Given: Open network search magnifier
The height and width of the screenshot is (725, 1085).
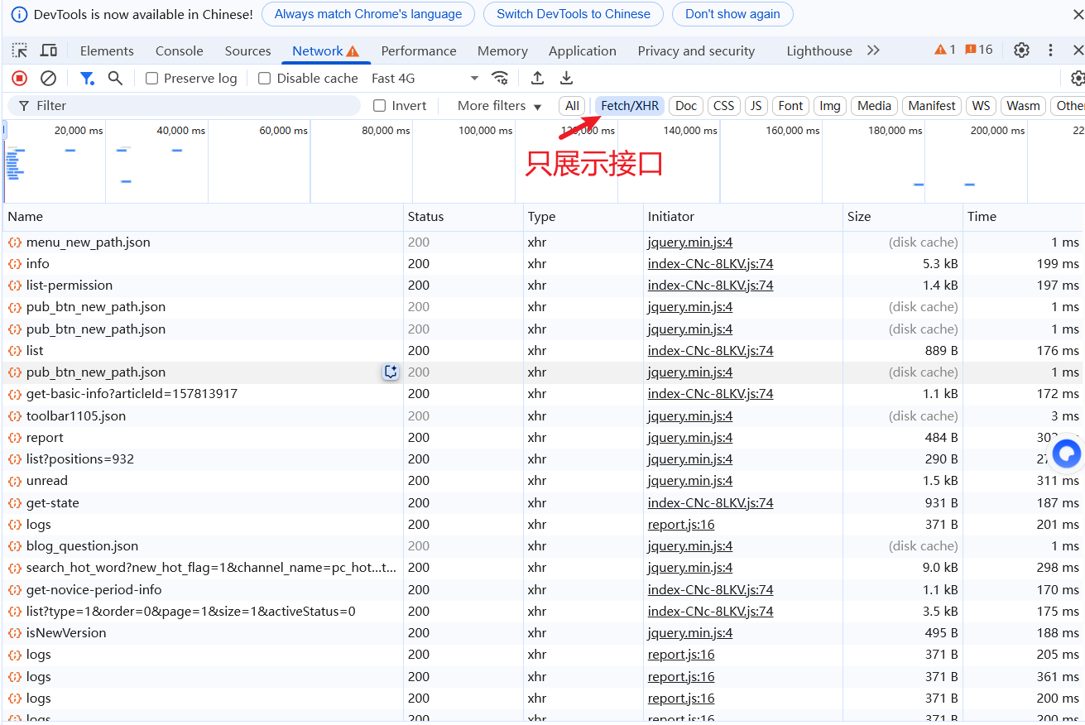Looking at the screenshot, I should pyautogui.click(x=115, y=79).
